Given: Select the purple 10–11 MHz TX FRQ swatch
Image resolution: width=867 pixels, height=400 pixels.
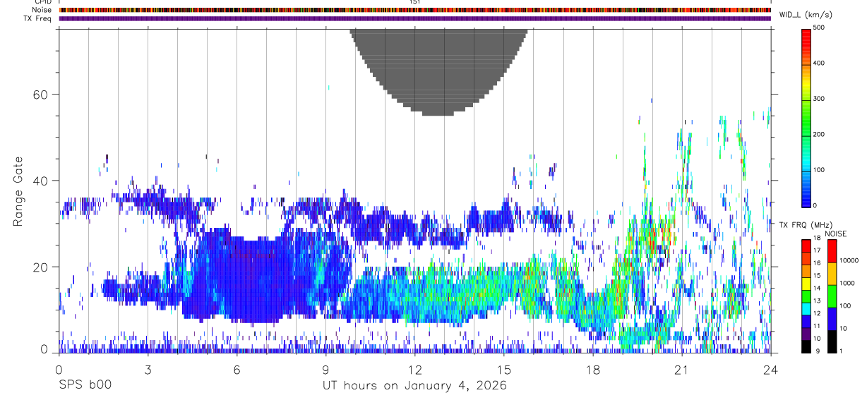Looking at the screenshot, I should (x=806, y=334).
